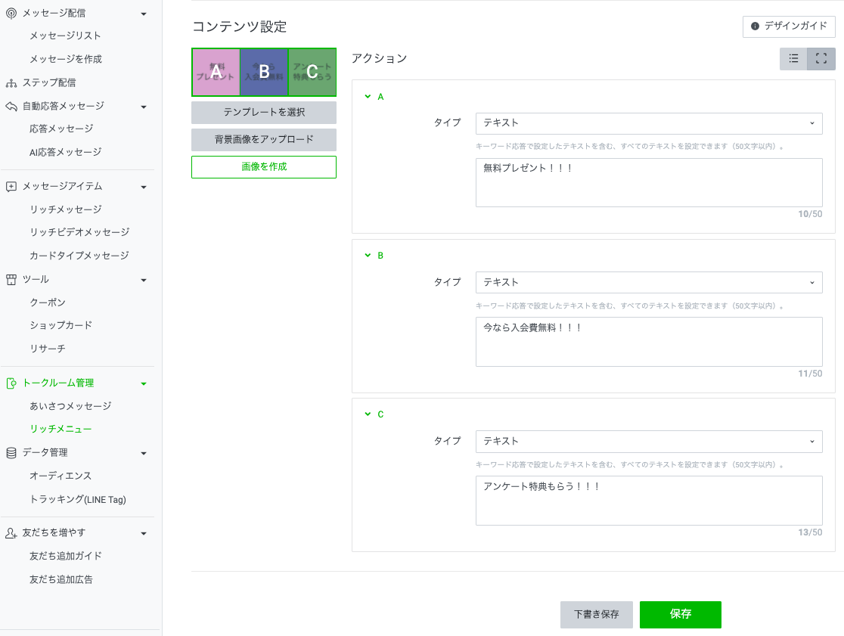Click the ツール shop icon

click(x=11, y=280)
